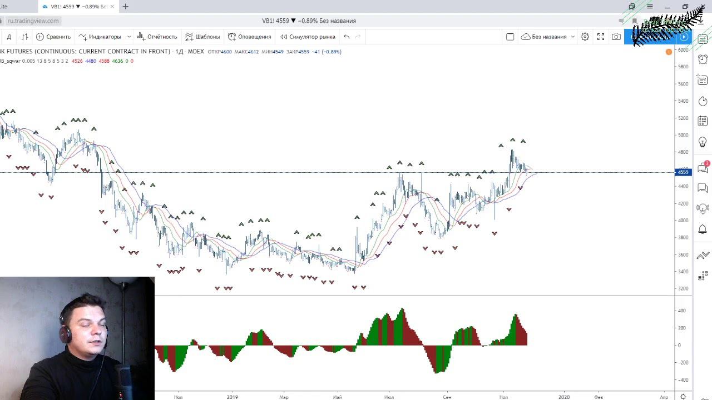Screen dimensions: 712x400
Task: Create an alert via Оповещения
Action: click(249, 37)
